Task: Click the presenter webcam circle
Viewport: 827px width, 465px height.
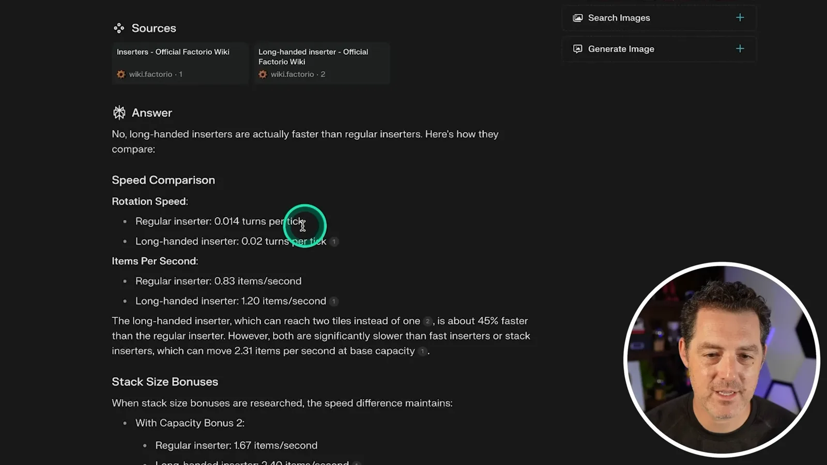Action: [x=722, y=360]
